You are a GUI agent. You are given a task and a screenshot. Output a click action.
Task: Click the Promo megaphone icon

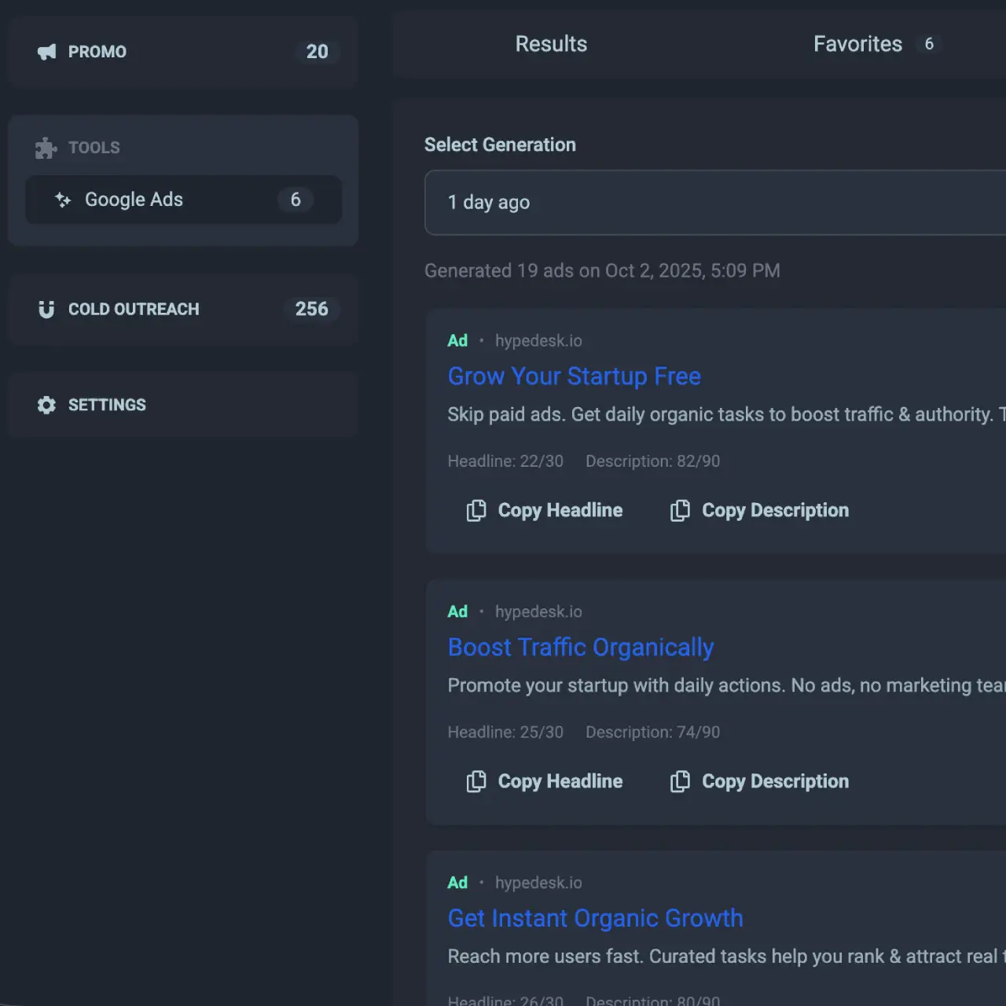46,51
